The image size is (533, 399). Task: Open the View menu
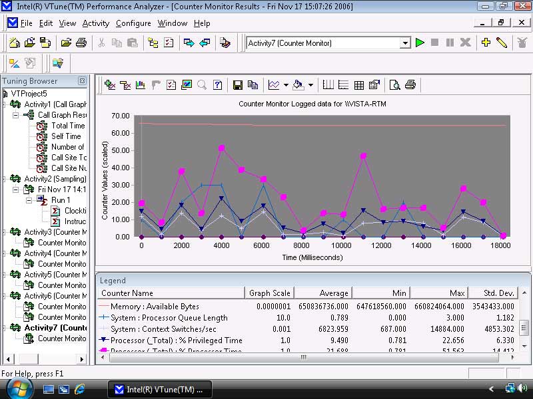(67, 23)
